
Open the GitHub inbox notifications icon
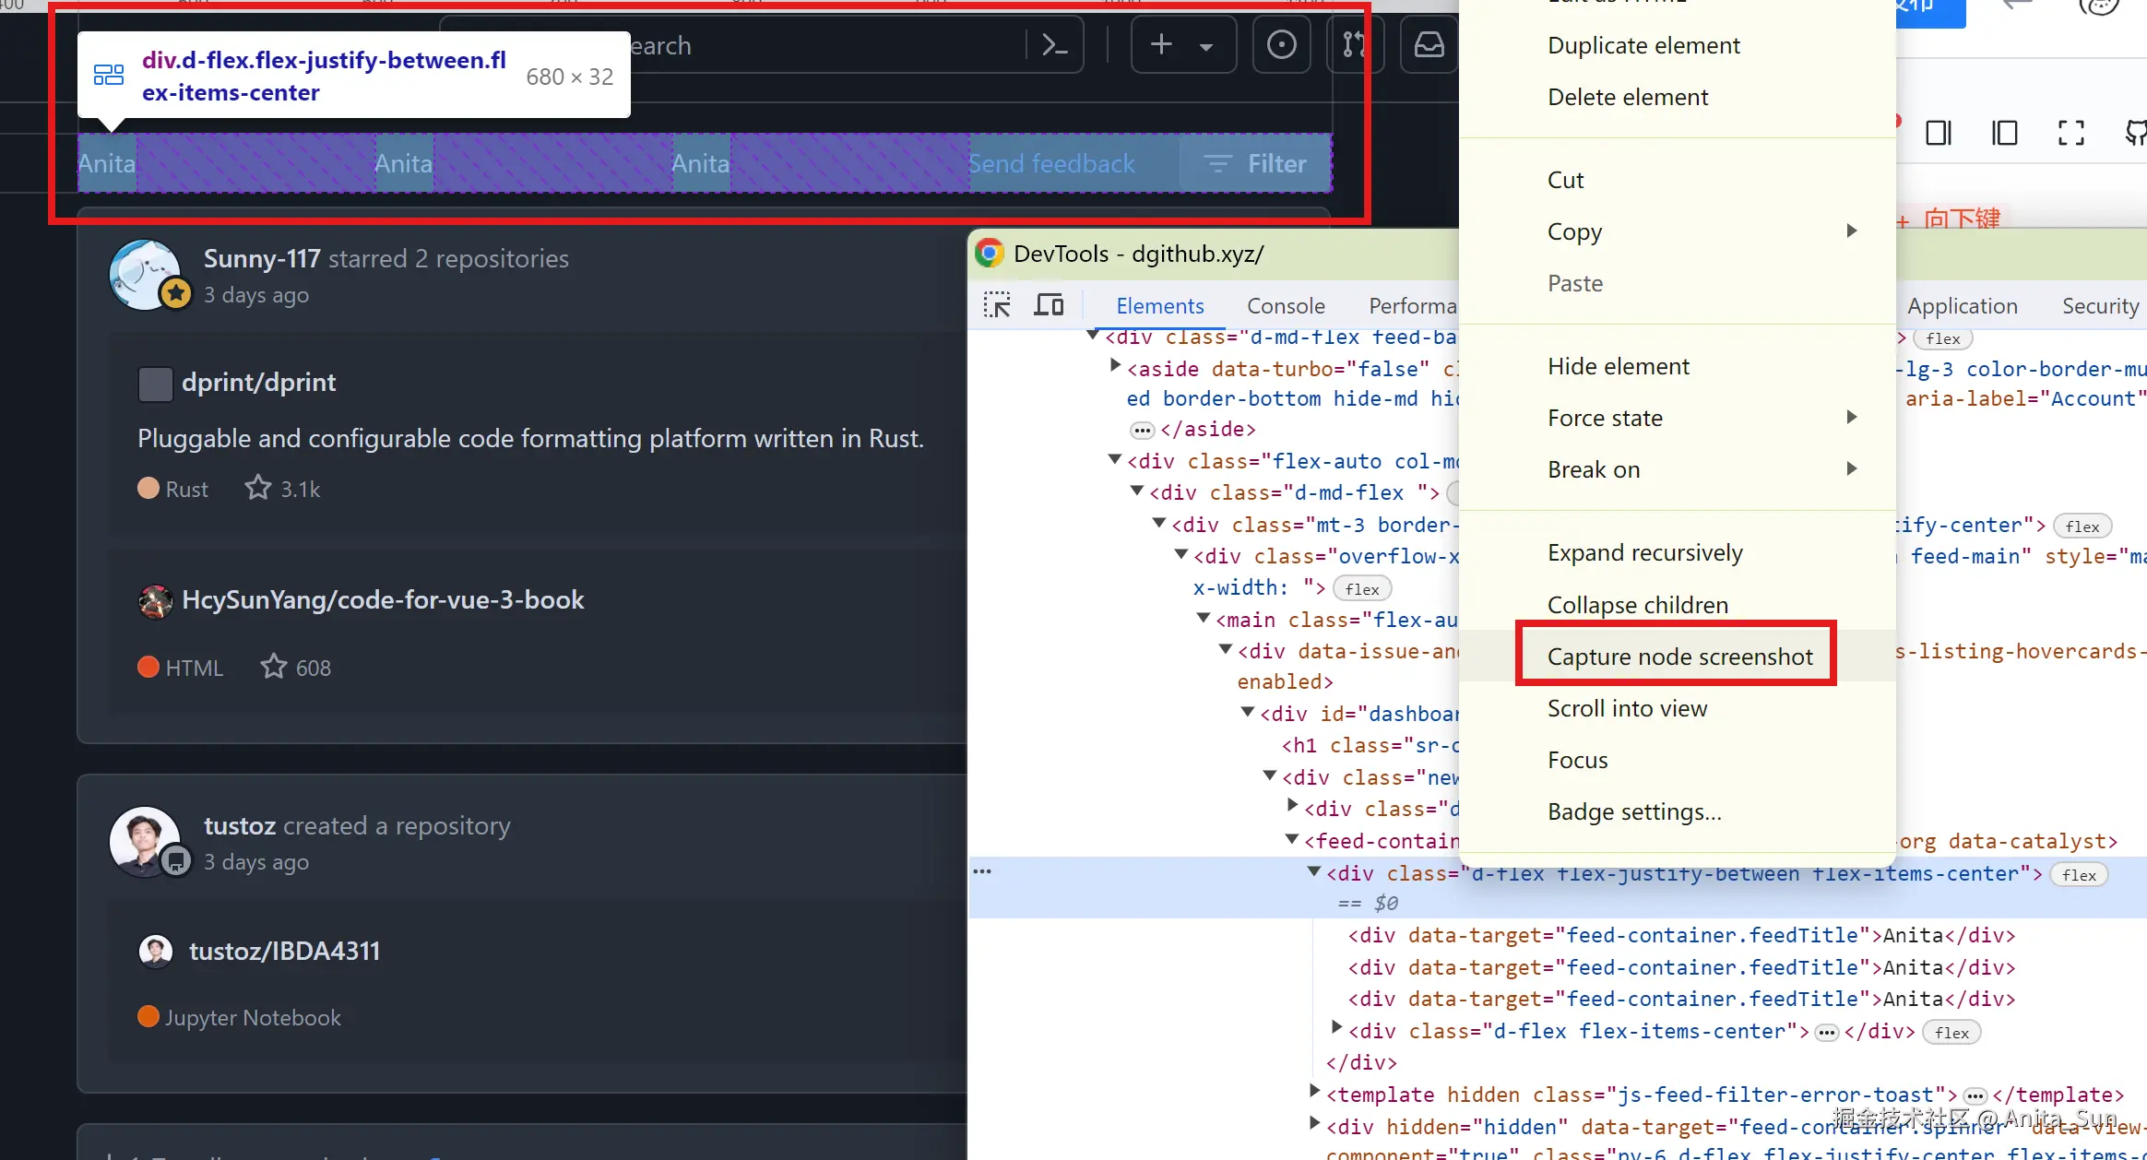pos(1429,45)
